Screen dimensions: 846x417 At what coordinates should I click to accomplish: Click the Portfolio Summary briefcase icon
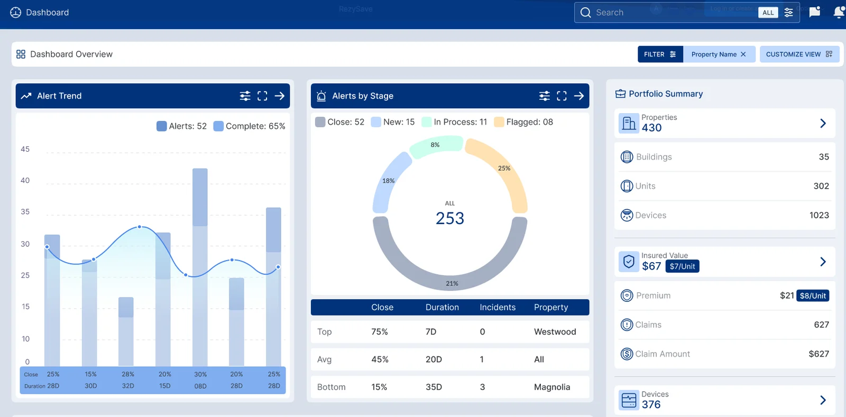[x=620, y=94]
